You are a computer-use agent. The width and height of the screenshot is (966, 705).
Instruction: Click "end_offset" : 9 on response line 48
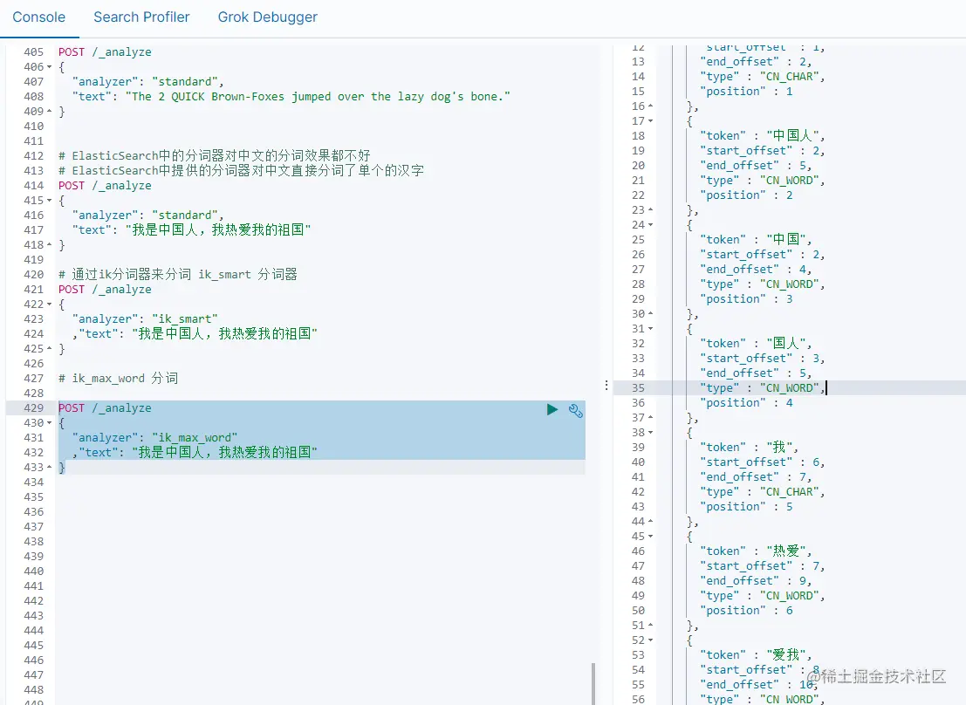tap(756, 580)
